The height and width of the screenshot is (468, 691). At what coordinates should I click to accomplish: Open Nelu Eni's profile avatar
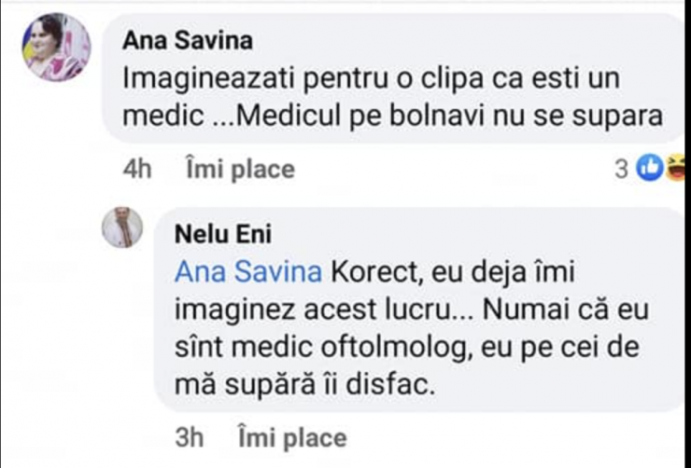pyautogui.click(x=122, y=227)
